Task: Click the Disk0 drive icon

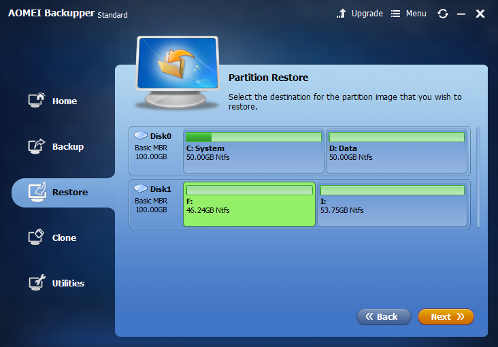Action: click(x=141, y=135)
